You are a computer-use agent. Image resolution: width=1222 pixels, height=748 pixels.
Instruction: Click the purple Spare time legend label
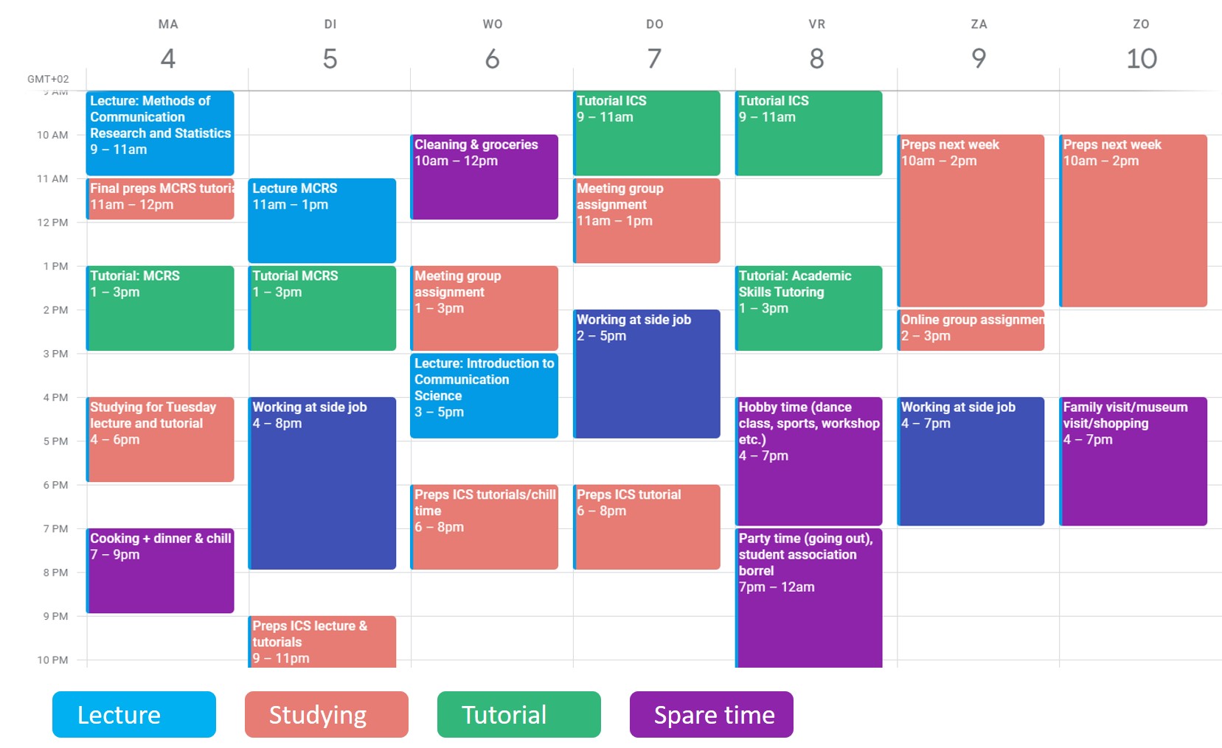(711, 714)
